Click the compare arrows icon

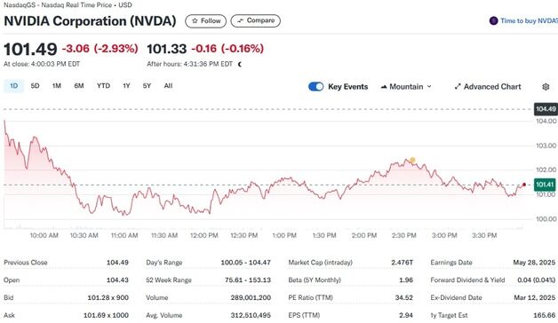pyautogui.click(x=240, y=20)
